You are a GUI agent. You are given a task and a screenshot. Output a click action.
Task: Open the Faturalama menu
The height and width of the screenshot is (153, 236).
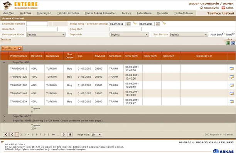pos(144,13)
